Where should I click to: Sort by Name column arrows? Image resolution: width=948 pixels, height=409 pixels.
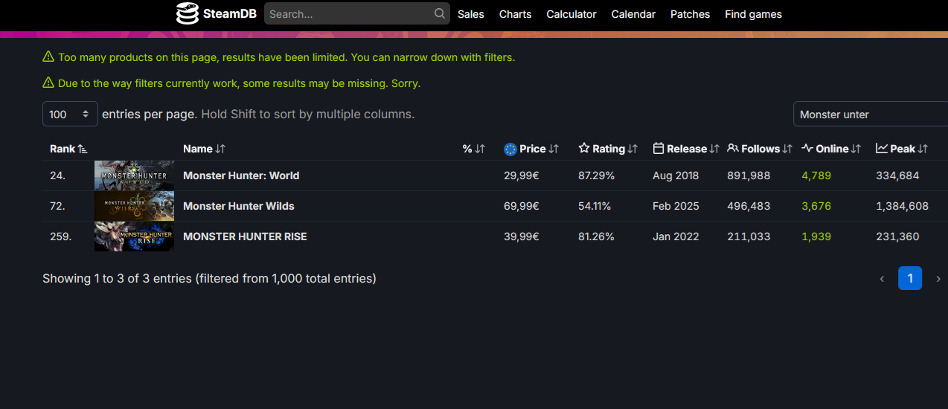click(x=220, y=149)
